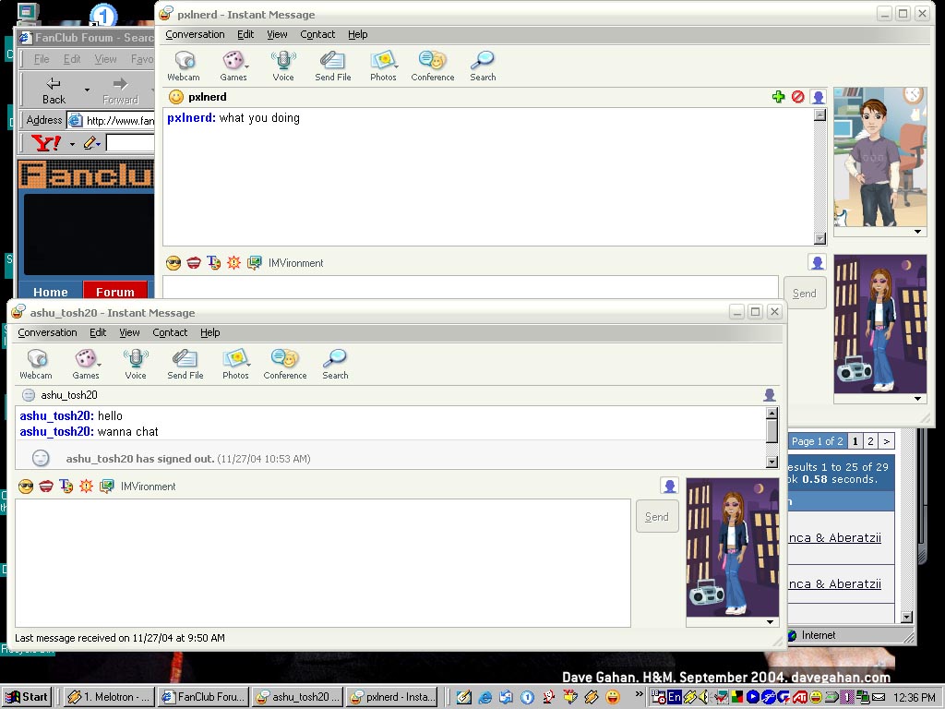Toggle ashu_tosh20's avatar display beside the name bar
The image size is (945, 709).
(770, 395)
